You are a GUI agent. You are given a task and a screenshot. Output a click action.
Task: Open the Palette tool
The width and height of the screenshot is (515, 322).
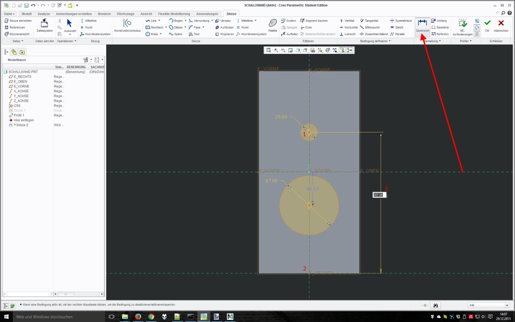273,23
